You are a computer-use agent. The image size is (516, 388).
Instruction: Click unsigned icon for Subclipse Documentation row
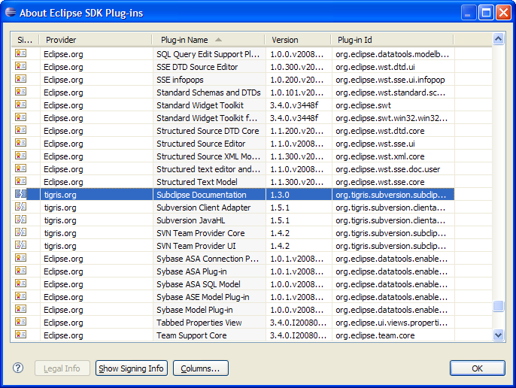[x=21, y=194]
